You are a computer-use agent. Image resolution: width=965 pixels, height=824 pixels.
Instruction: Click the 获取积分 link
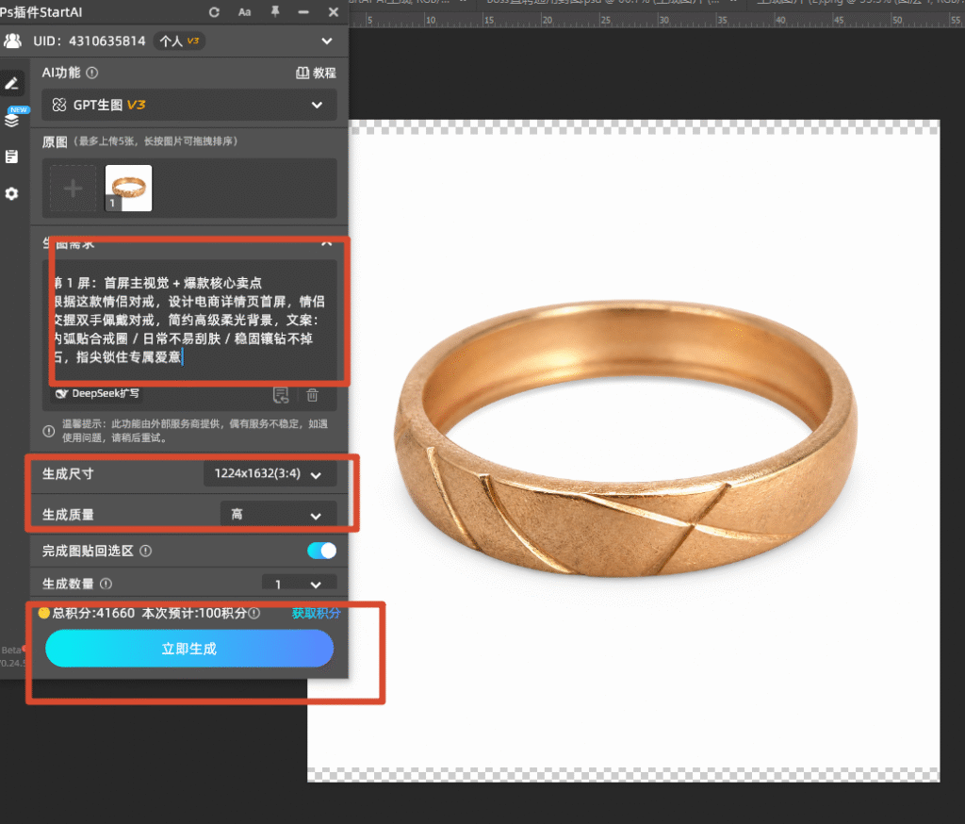tap(316, 613)
